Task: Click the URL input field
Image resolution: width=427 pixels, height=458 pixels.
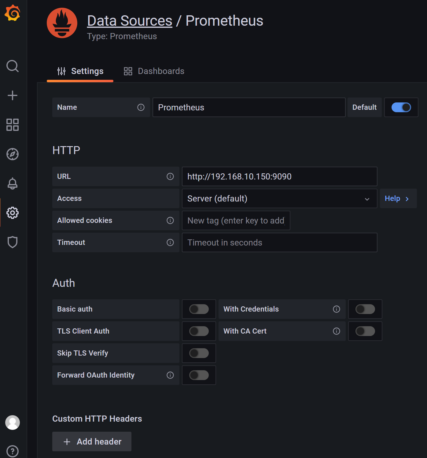Action: 279,176
